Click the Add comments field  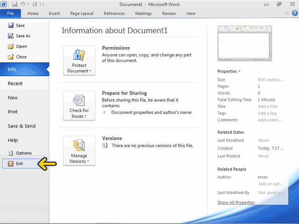[270, 120]
